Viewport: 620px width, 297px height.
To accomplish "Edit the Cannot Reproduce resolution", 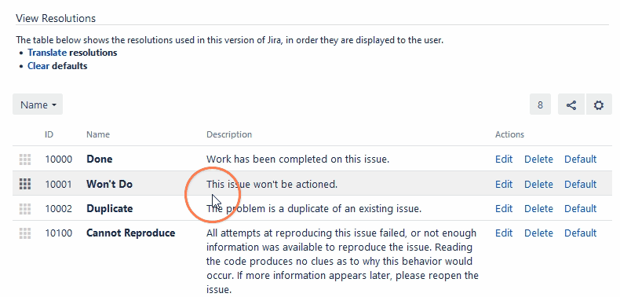I will tap(504, 233).
